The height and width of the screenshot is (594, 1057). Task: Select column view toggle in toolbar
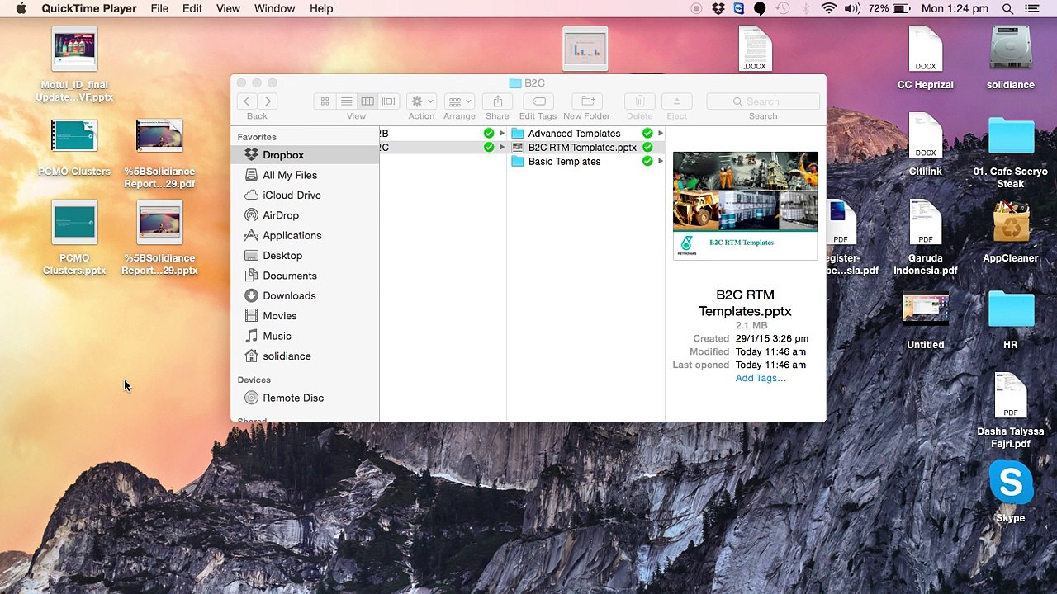(x=367, y=101)
